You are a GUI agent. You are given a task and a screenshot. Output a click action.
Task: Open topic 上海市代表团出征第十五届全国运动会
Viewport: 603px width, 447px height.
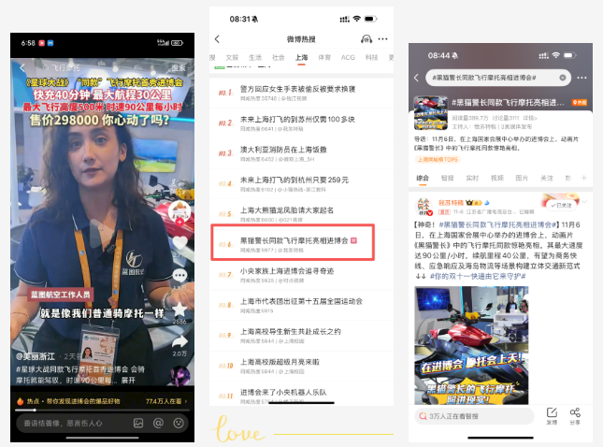click(x=301, y=306)
